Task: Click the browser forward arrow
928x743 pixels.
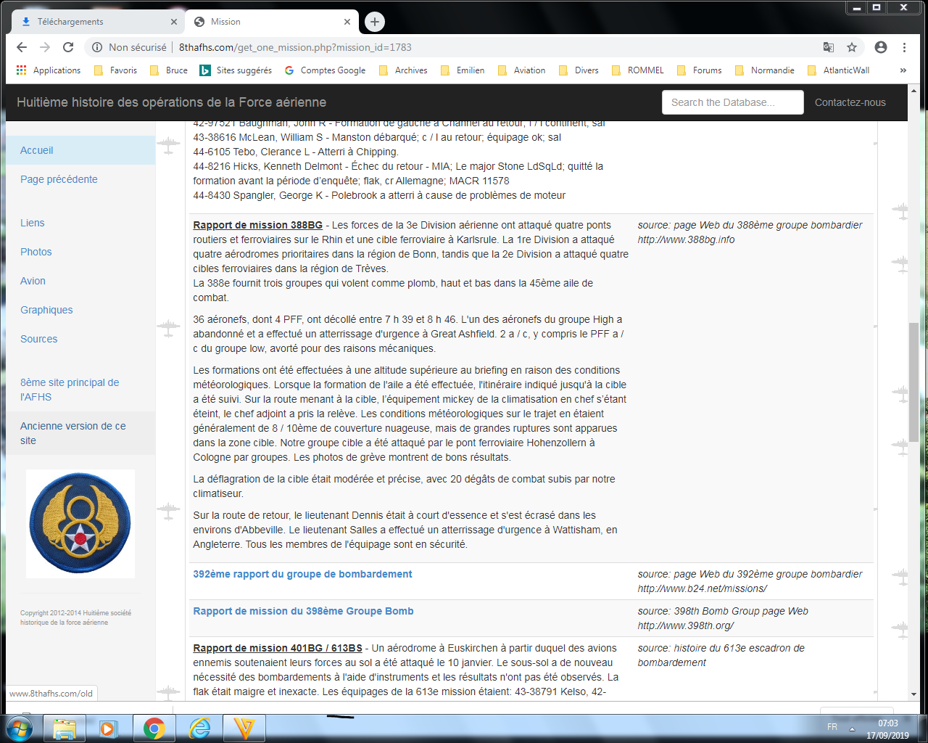Action: [x=45, y=47]
